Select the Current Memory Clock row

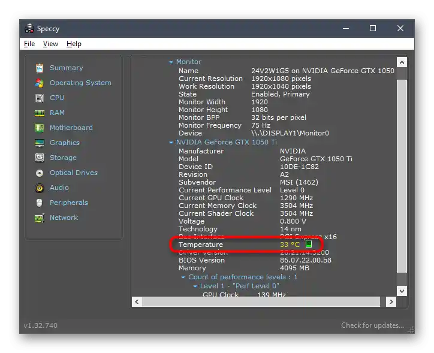click(x=246, y=206)
